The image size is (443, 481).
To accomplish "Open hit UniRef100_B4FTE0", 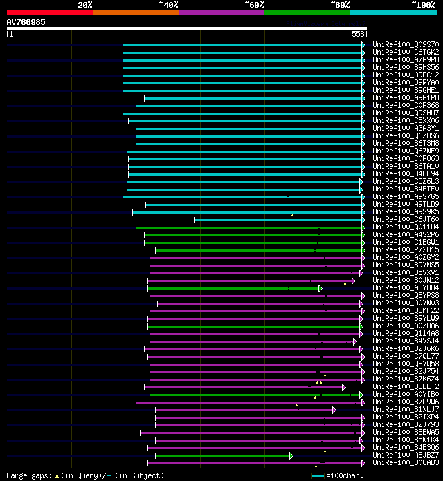I will 406,189.
